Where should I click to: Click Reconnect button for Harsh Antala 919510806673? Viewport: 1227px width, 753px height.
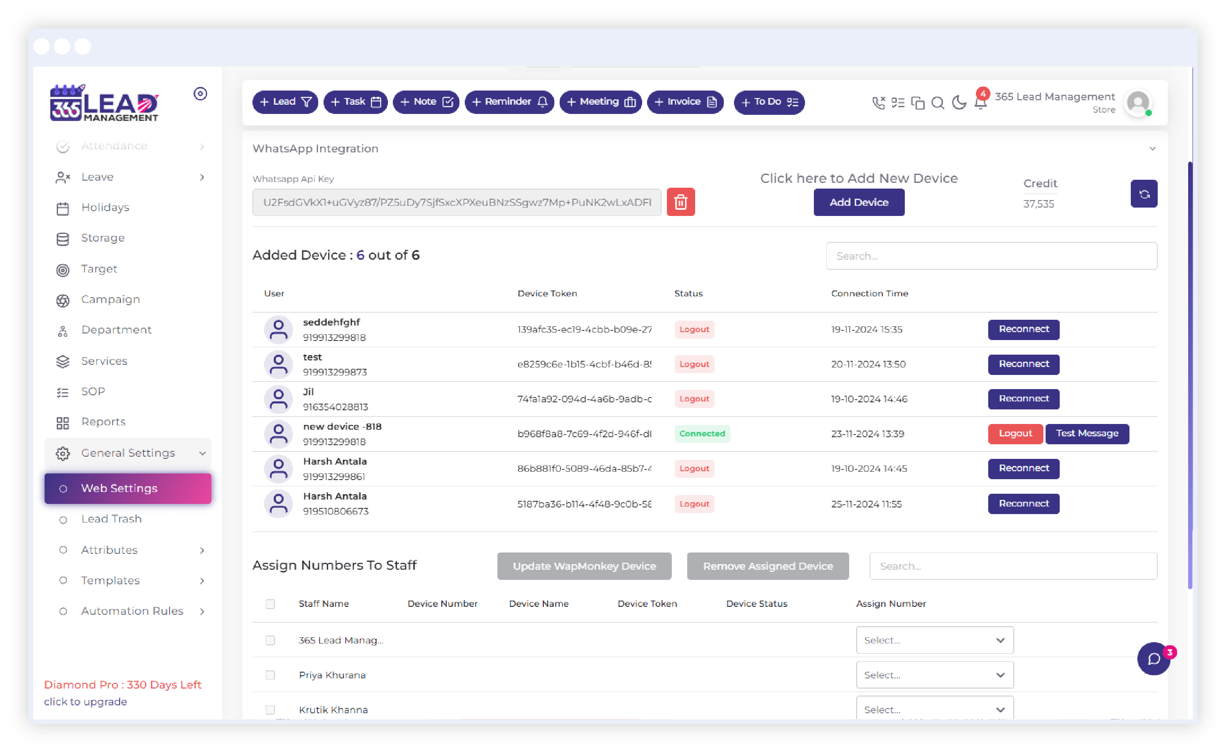click(x=1023, y=503)
